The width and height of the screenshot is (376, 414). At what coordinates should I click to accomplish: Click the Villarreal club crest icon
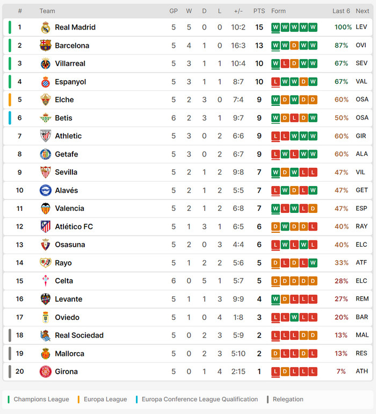click(x=46, y=63)
